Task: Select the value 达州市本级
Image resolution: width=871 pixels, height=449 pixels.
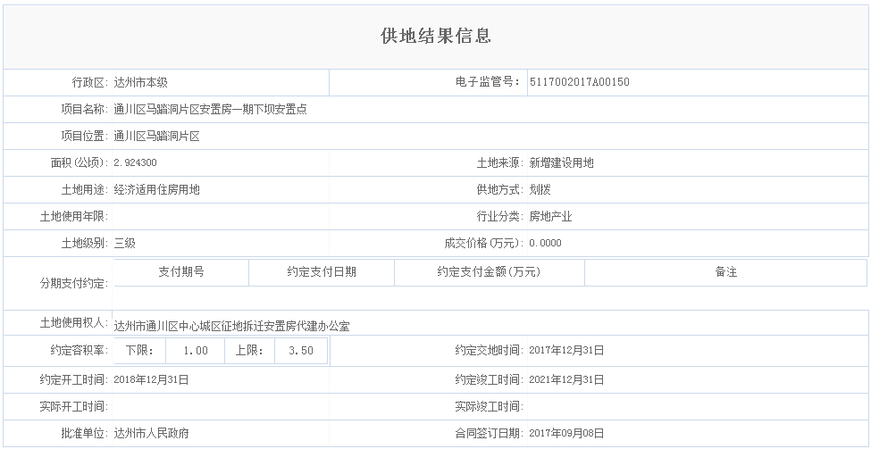Action: pyautogui.click(x=140, y=83)
